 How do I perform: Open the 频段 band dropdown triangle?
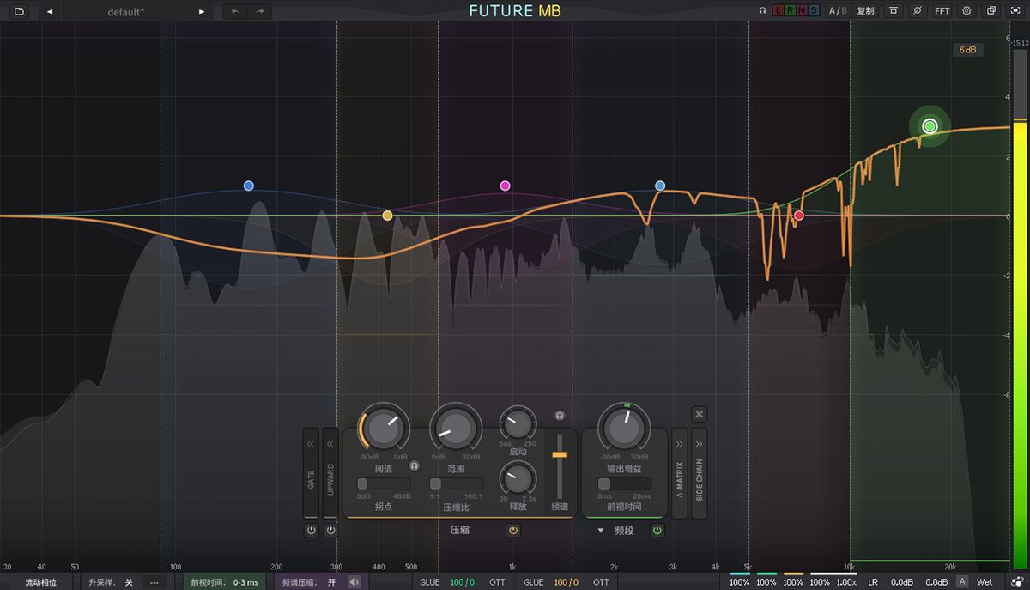[x=601, y=531]
